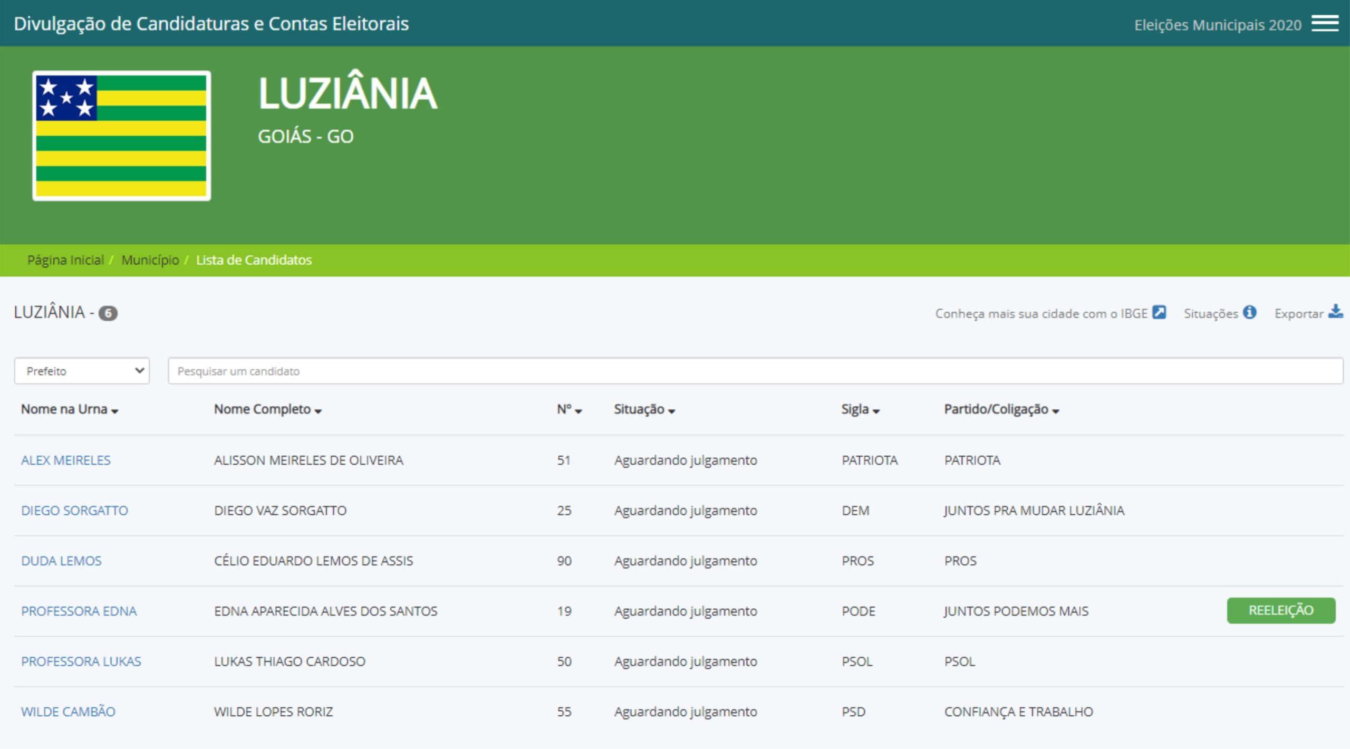Click the REELEIÇÃO badge
1350x749 pixels.
[1281, 610]
